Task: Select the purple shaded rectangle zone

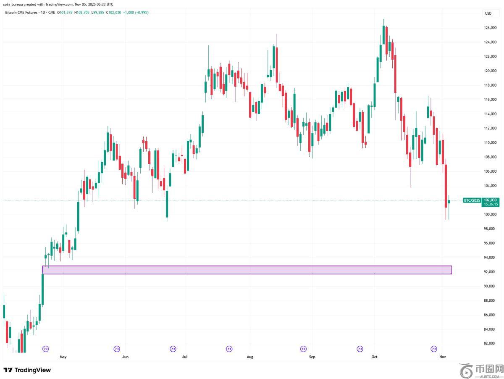Action: pyautogui.click(x=247, y=270)
